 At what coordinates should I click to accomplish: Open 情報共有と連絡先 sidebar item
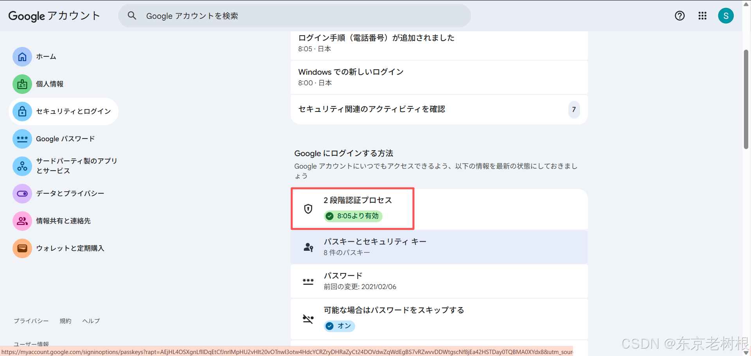click(x=63, y=221)
